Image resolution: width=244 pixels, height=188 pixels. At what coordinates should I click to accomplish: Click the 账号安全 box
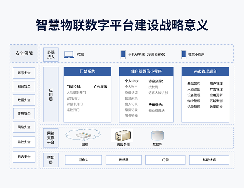[x=24, y=73]
